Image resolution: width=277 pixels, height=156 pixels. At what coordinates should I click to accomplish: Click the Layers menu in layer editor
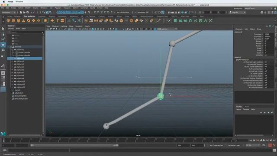238,110
